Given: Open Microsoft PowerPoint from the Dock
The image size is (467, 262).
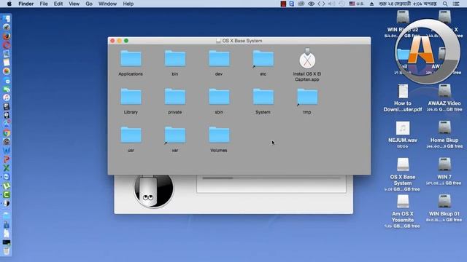Looking at the screenshot, I should 7,159.
